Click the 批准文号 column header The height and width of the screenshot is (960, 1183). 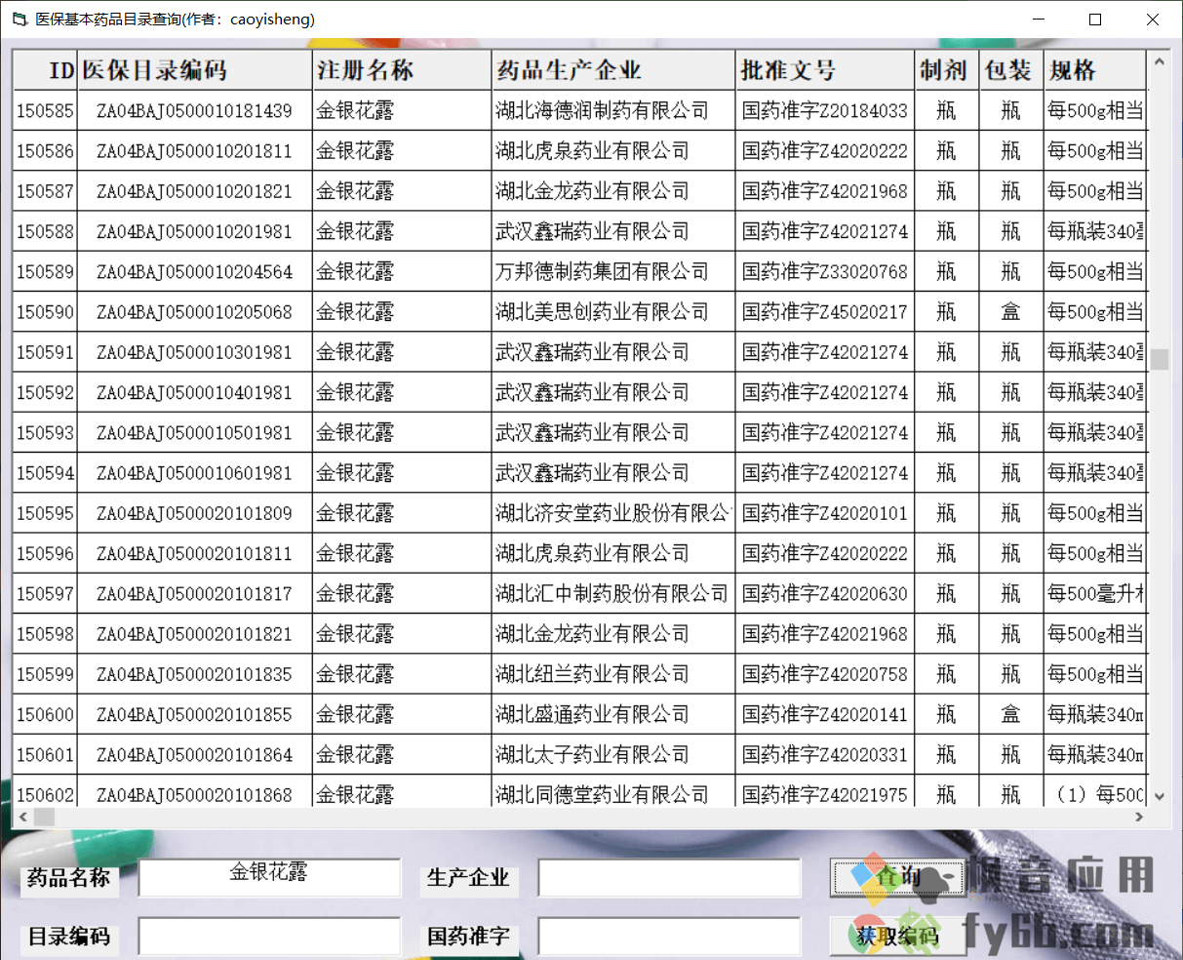click(x=825, y=70)
